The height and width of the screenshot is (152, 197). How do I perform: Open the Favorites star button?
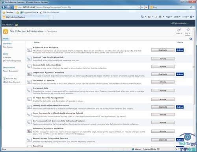(8, 13)
